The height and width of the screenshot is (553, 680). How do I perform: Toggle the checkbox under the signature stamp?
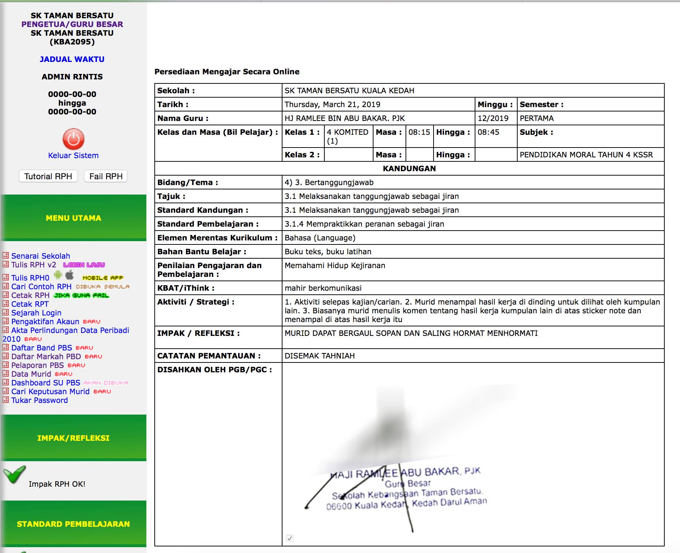click(x=290, y=538)
